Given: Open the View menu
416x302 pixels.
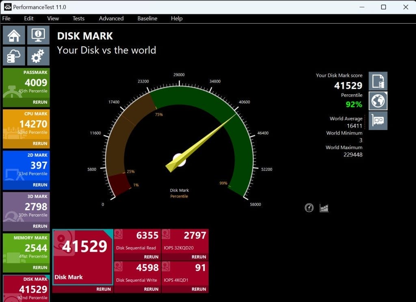Looking at the screenshot, I should click(53, 18).
